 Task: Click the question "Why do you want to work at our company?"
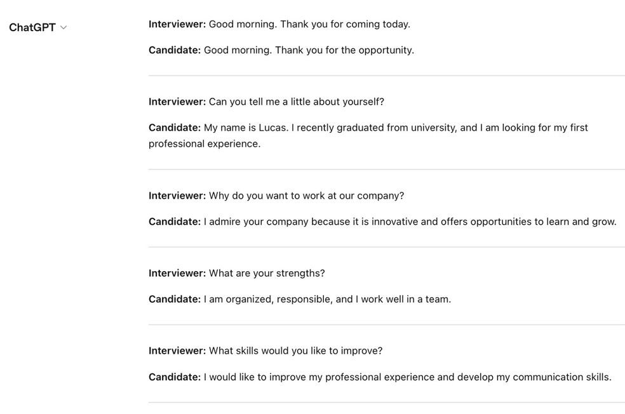tap(306, 196)
